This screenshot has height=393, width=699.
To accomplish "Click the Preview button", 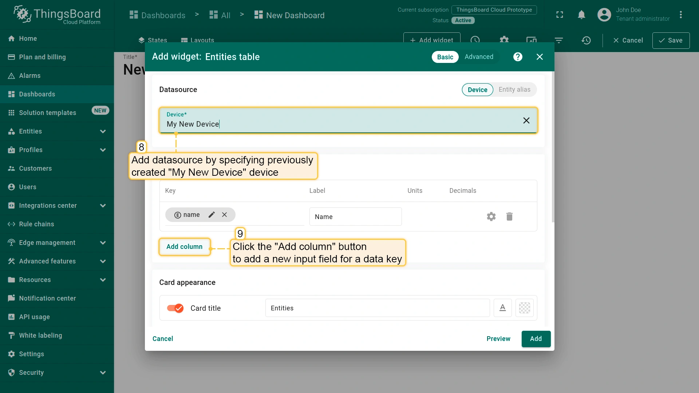I will click(498, 339).
